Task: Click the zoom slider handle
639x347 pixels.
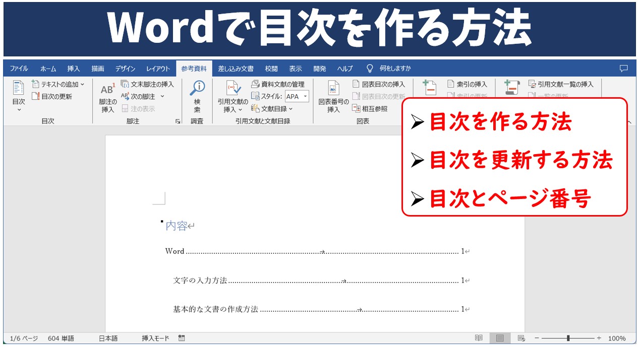Action: (568, 338)
